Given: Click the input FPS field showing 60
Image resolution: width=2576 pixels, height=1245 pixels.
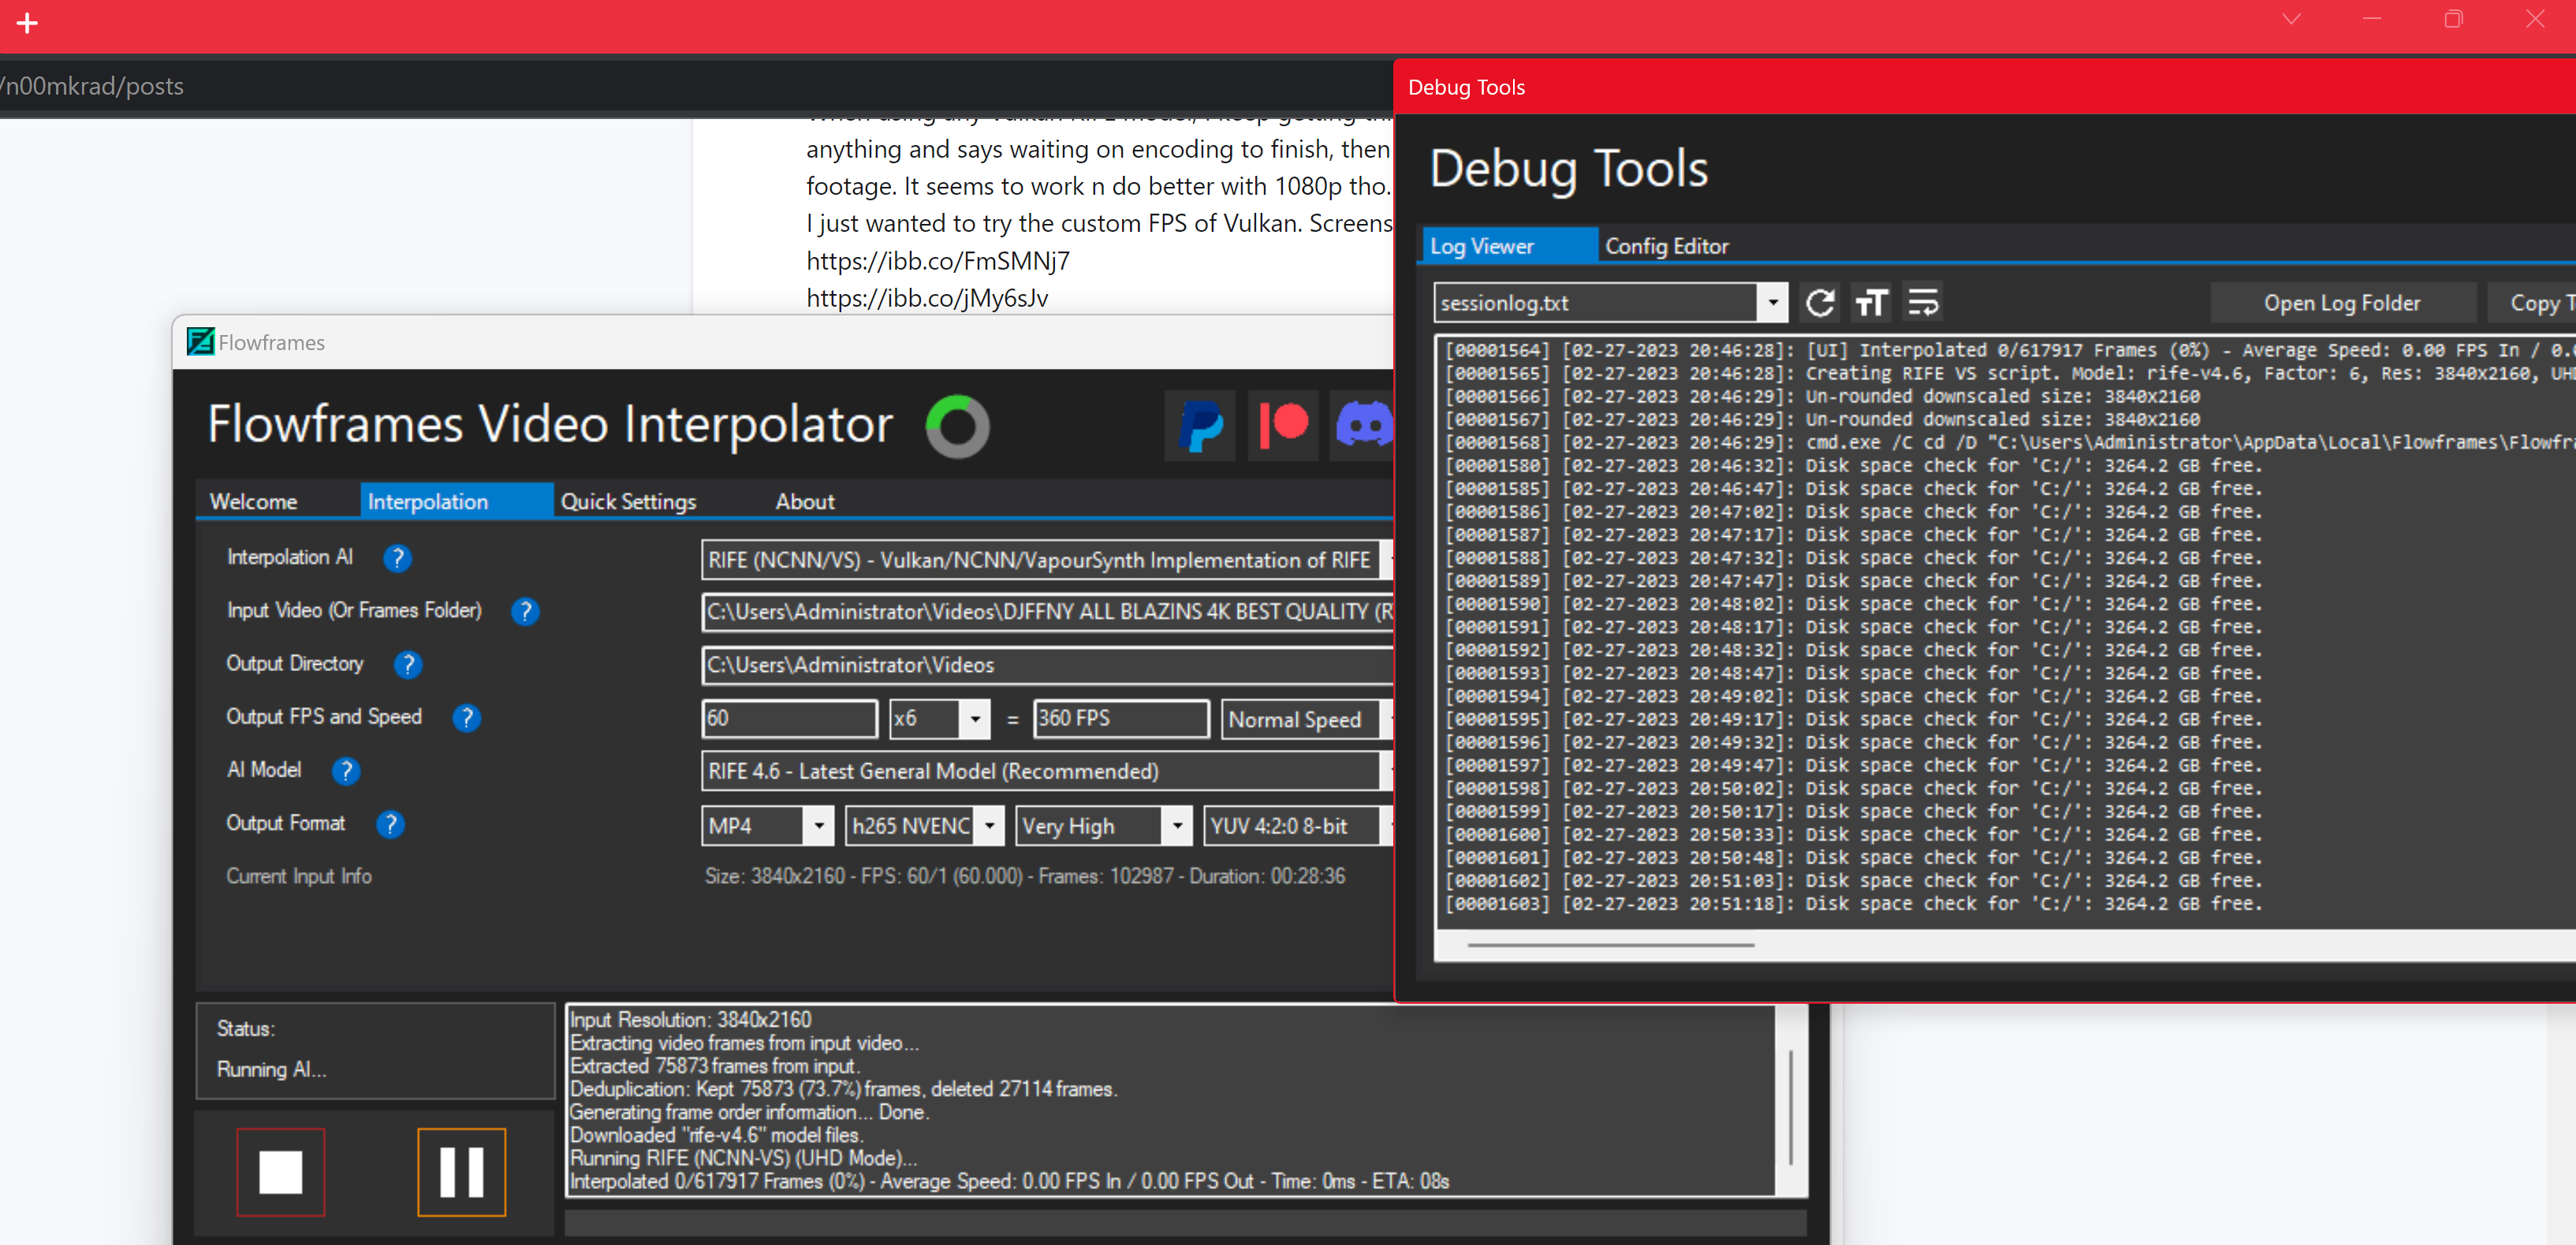Looking at the screenshot, I should pyautogui.click(x=789, y=719).
